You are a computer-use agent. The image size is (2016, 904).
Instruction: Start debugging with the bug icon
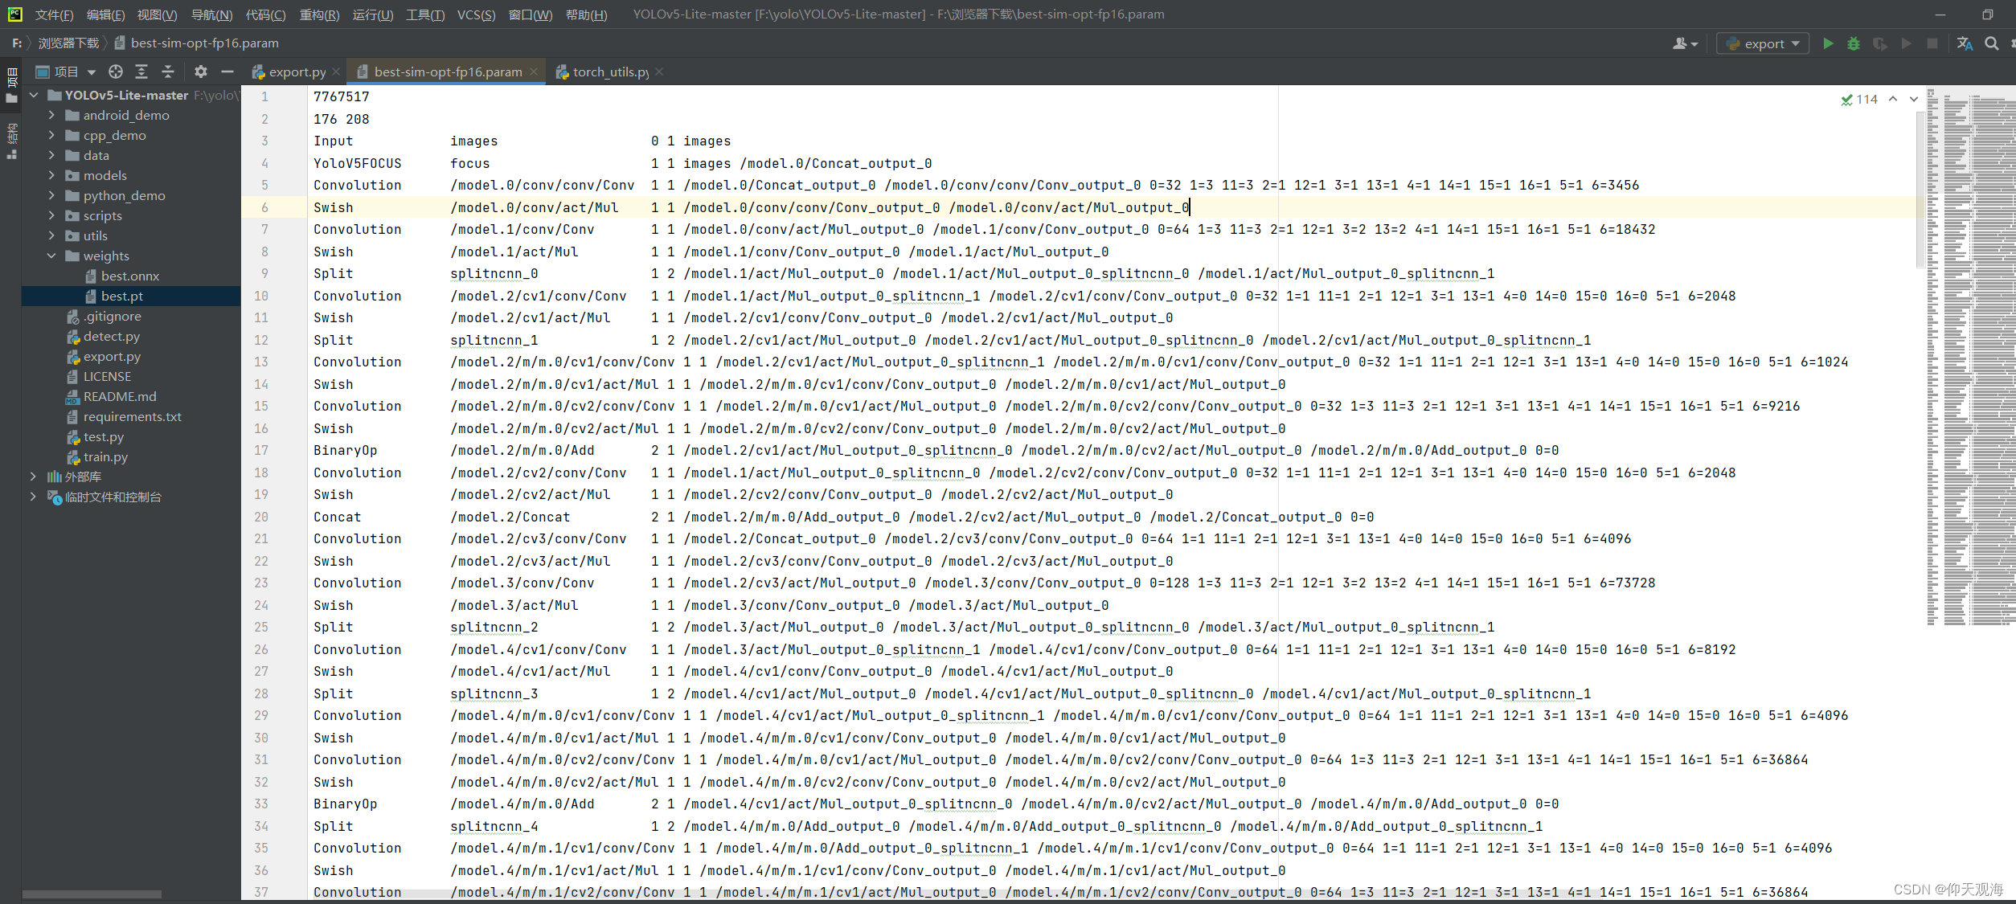[1854, 43]
